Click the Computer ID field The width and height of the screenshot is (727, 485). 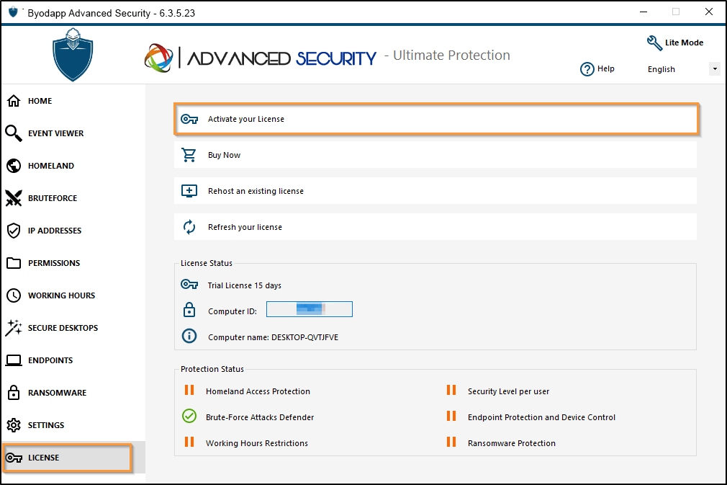click(310, 309)
